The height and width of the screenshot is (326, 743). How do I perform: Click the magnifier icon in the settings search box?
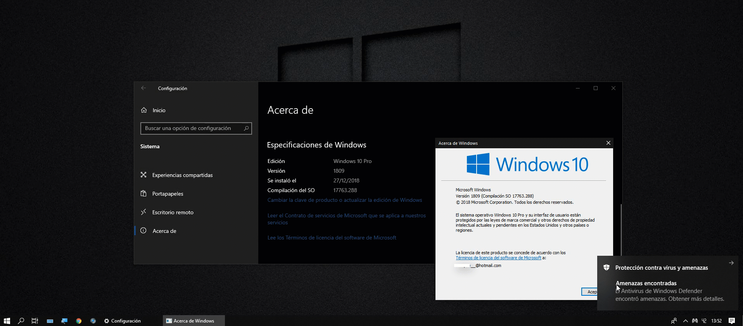click(x=246, y=128)
